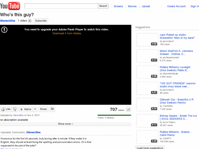Click the 88,587 views text
The width and height of the screenshot is (199, 149).
click(x=166, y=125)
